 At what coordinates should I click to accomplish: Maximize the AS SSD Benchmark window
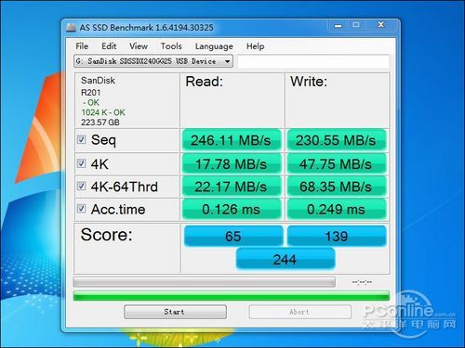[x=356, y=25]
